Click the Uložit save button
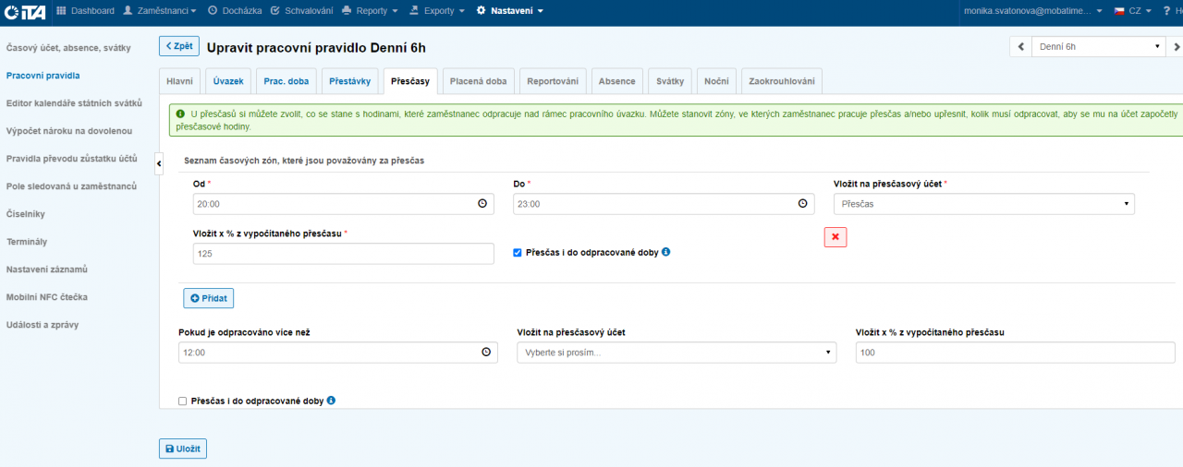Screen dimensions: 1183x467 tap(183, 449)
